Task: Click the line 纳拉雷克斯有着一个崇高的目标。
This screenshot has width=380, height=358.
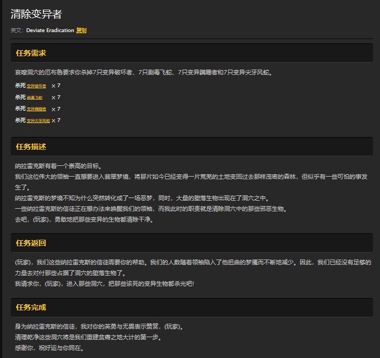Action: click(x=58, y=166)
